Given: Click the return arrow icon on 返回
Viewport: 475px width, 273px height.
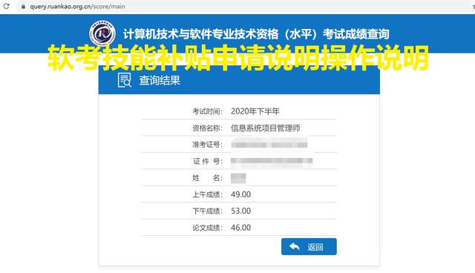Looking at the screenshot, I should click(x=295, y=246).
